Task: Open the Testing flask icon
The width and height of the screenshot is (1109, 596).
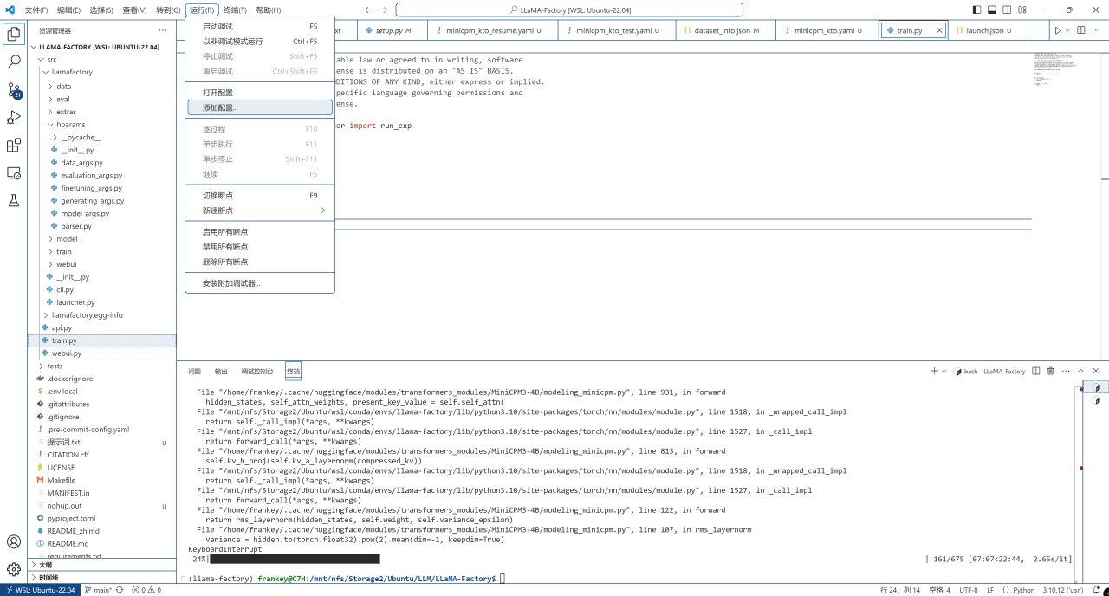Action: 13,200
